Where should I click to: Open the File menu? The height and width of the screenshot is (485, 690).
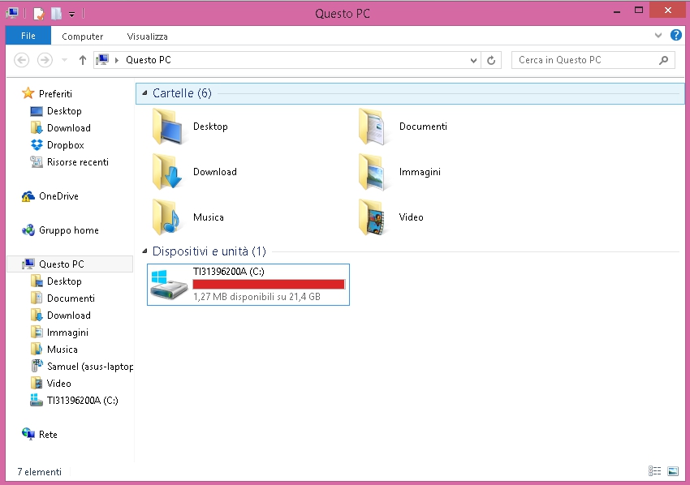[x=28, y=36]
